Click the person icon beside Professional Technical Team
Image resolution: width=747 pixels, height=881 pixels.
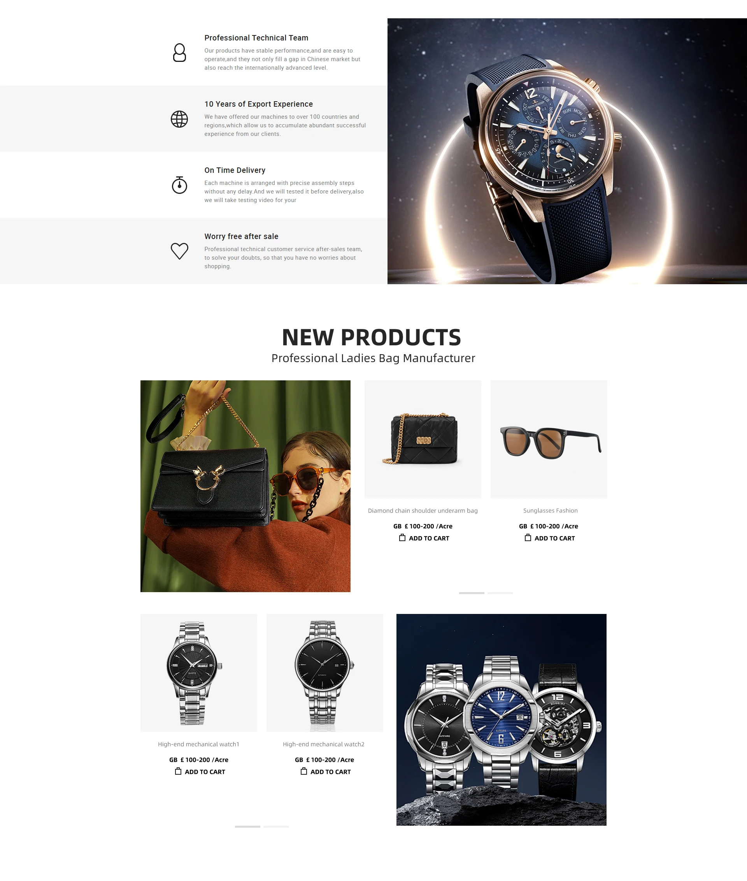(x=179, y=53)
